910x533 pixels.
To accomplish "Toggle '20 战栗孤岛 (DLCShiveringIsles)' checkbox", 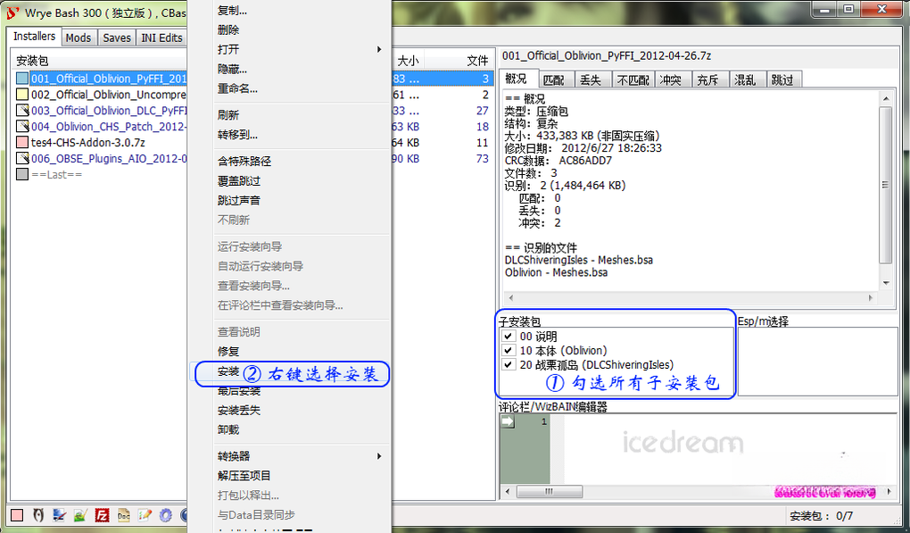I will (x=509, y=364).
